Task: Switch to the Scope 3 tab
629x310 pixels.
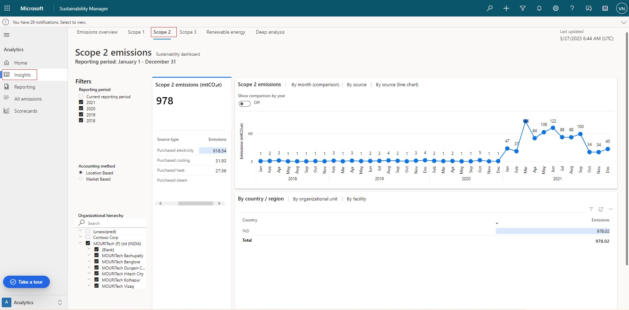Action: pos(188,32)
